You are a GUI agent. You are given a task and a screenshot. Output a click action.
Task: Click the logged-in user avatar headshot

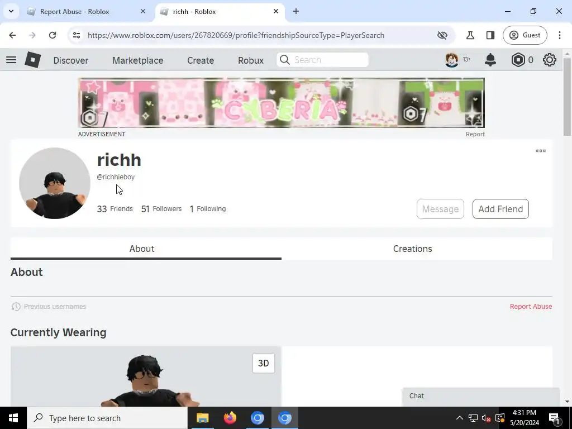(x=451, y=60)
